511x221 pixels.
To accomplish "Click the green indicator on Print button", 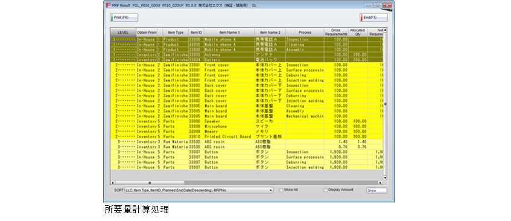I will click(112, 18).
